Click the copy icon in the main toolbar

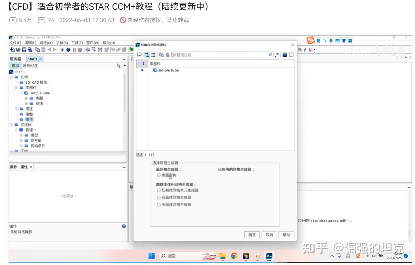38,50
